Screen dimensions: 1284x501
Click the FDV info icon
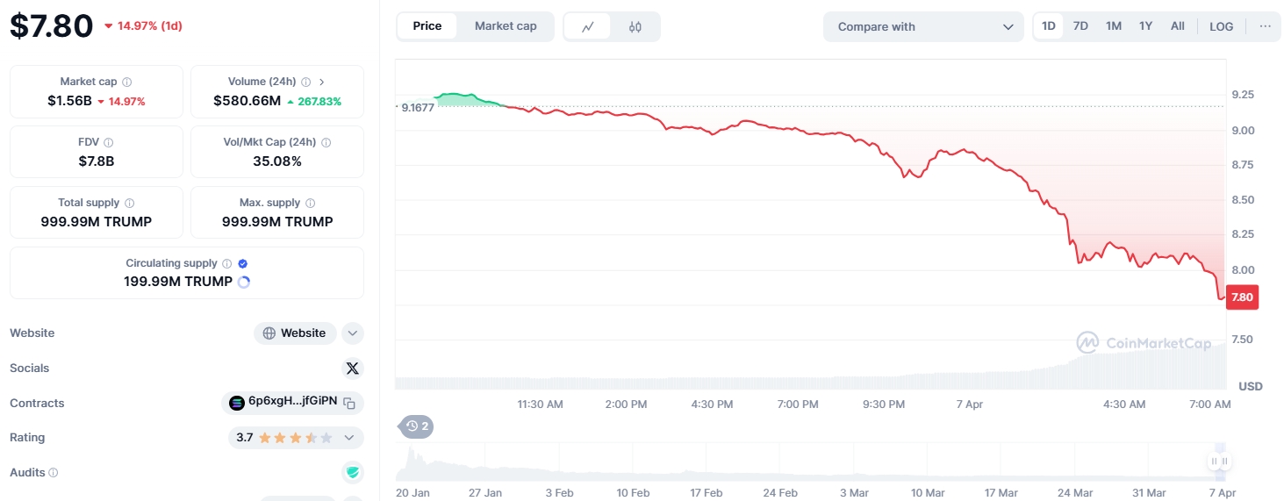109,142
